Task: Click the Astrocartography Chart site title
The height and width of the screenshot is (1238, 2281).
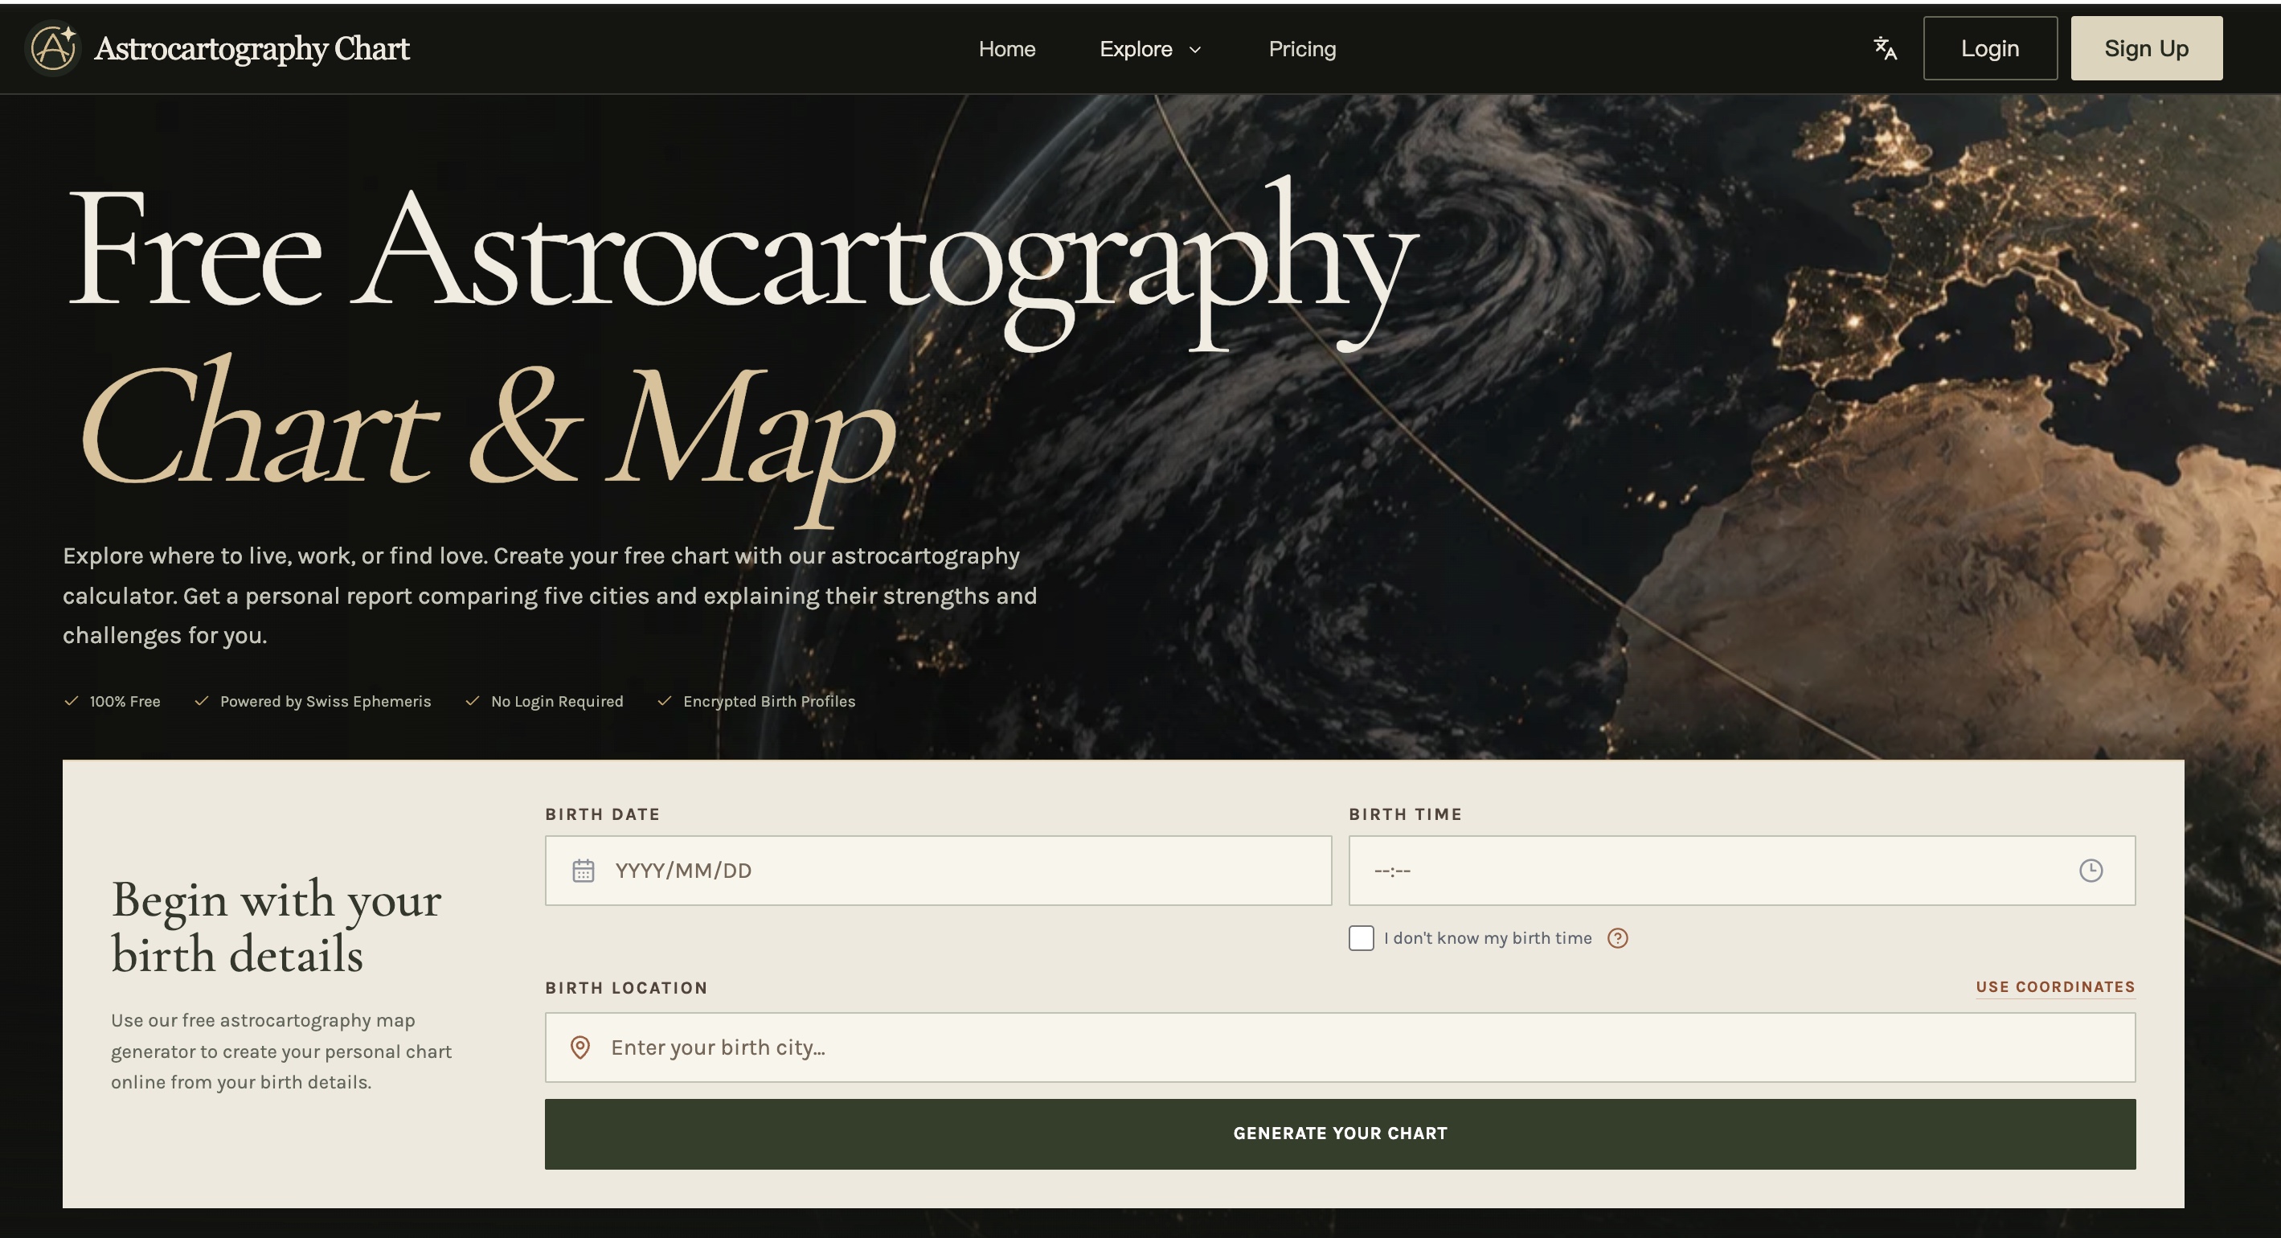Action: coord(252,49)
